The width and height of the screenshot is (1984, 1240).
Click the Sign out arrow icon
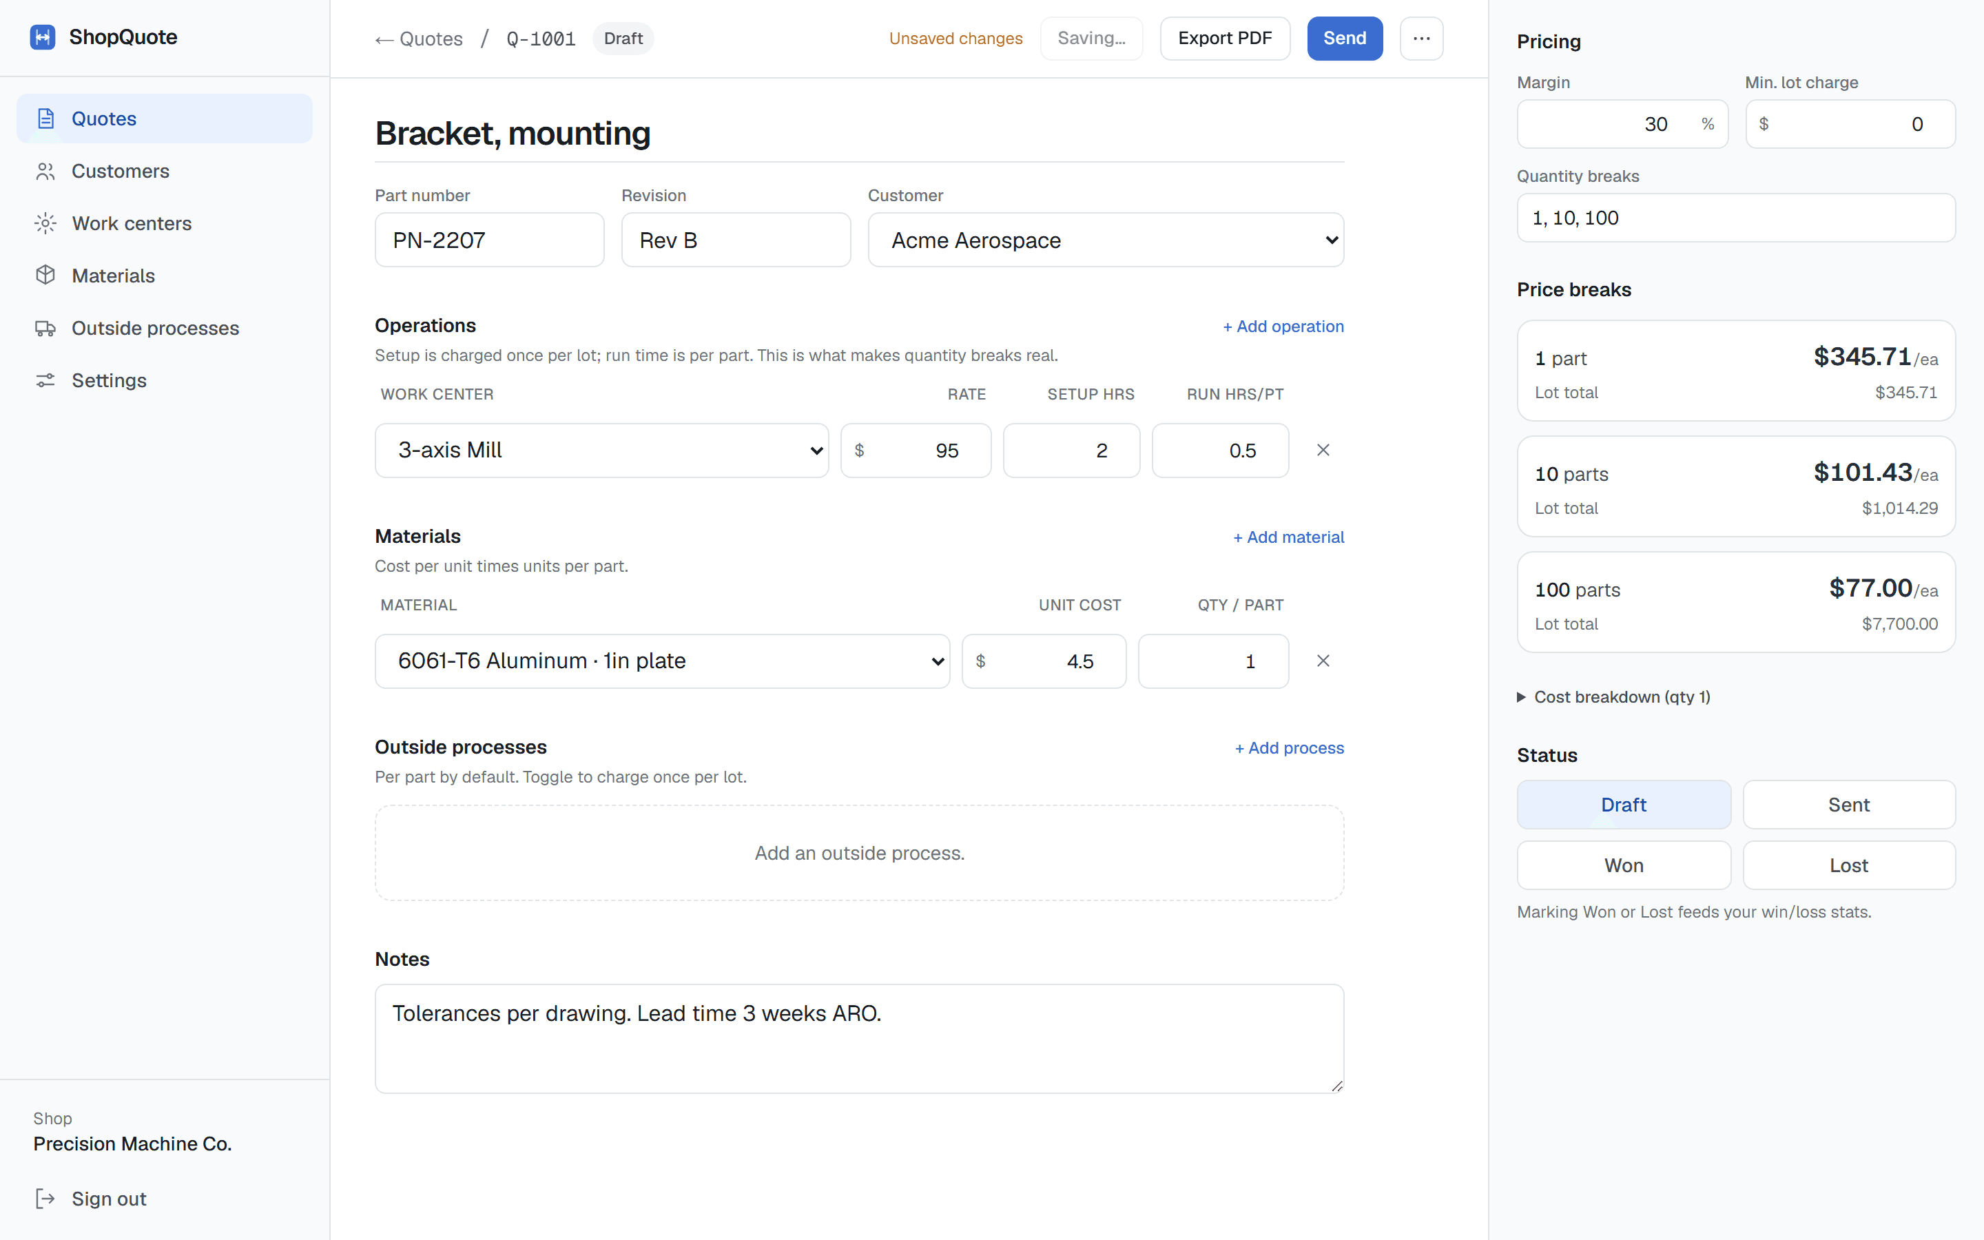click(x=46, y=1199)
